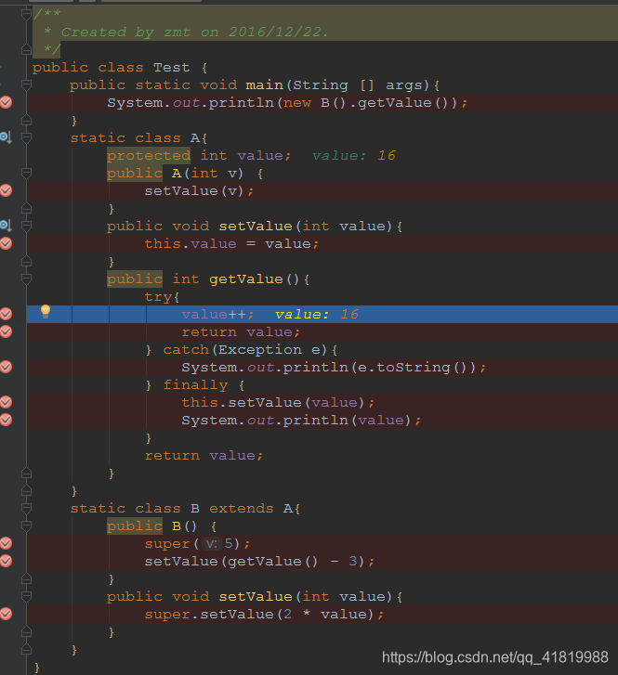
Task: Open the intention lightbulb on the value++ line
Action: click(x=46, y=311)
